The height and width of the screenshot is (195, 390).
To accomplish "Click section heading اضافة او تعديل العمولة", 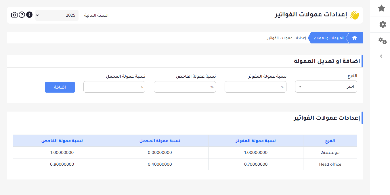I will pyautogui.click(x=327, y=61).
